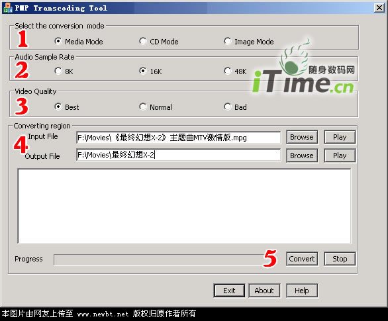Open the About dialog
This screenshot has width=388, height=321.
point(264,291)
